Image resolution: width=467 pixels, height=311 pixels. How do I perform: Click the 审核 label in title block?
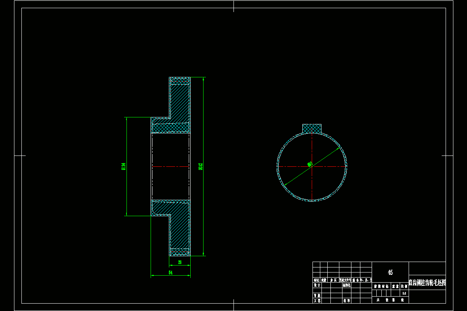[316, 295]
